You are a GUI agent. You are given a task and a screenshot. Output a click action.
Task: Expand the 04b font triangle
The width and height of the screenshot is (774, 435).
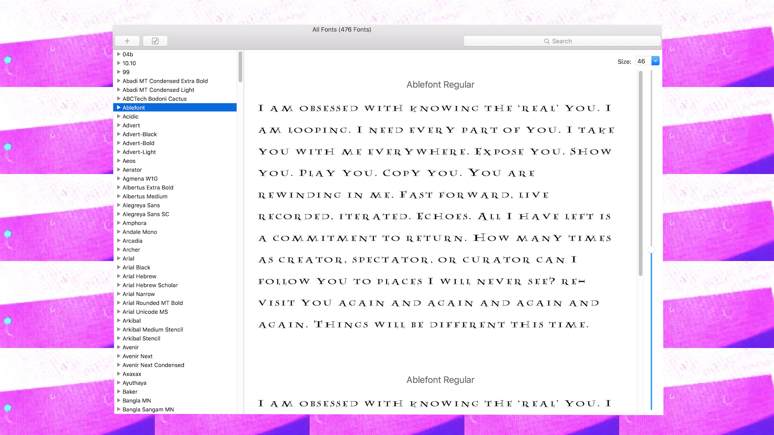pos(119,54)
